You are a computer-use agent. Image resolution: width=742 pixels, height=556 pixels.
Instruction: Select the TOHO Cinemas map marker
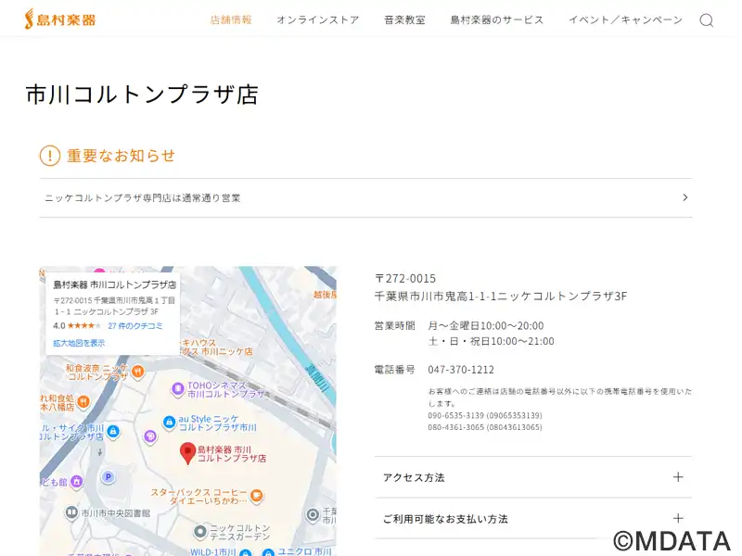(x=177, y=388)
